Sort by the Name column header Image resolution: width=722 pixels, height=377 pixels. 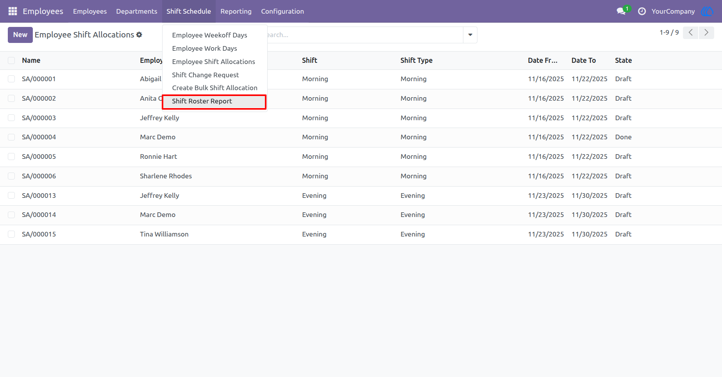[31, 60]
